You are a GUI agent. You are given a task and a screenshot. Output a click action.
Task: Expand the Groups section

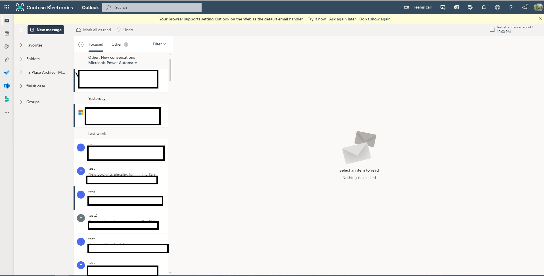pos(21,102)
